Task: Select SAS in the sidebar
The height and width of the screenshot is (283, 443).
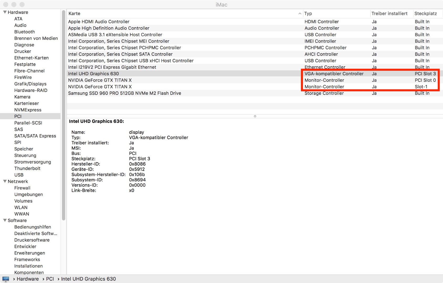Action: click(x=19, y=129)
